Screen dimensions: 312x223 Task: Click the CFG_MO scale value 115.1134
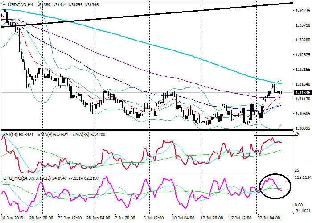[302, 177]
